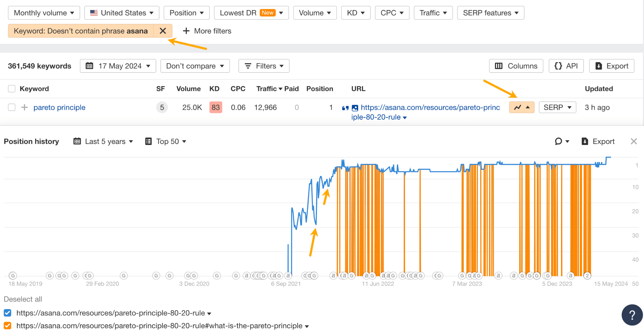
Task: Export the keyword list
Action: (611, 66)
